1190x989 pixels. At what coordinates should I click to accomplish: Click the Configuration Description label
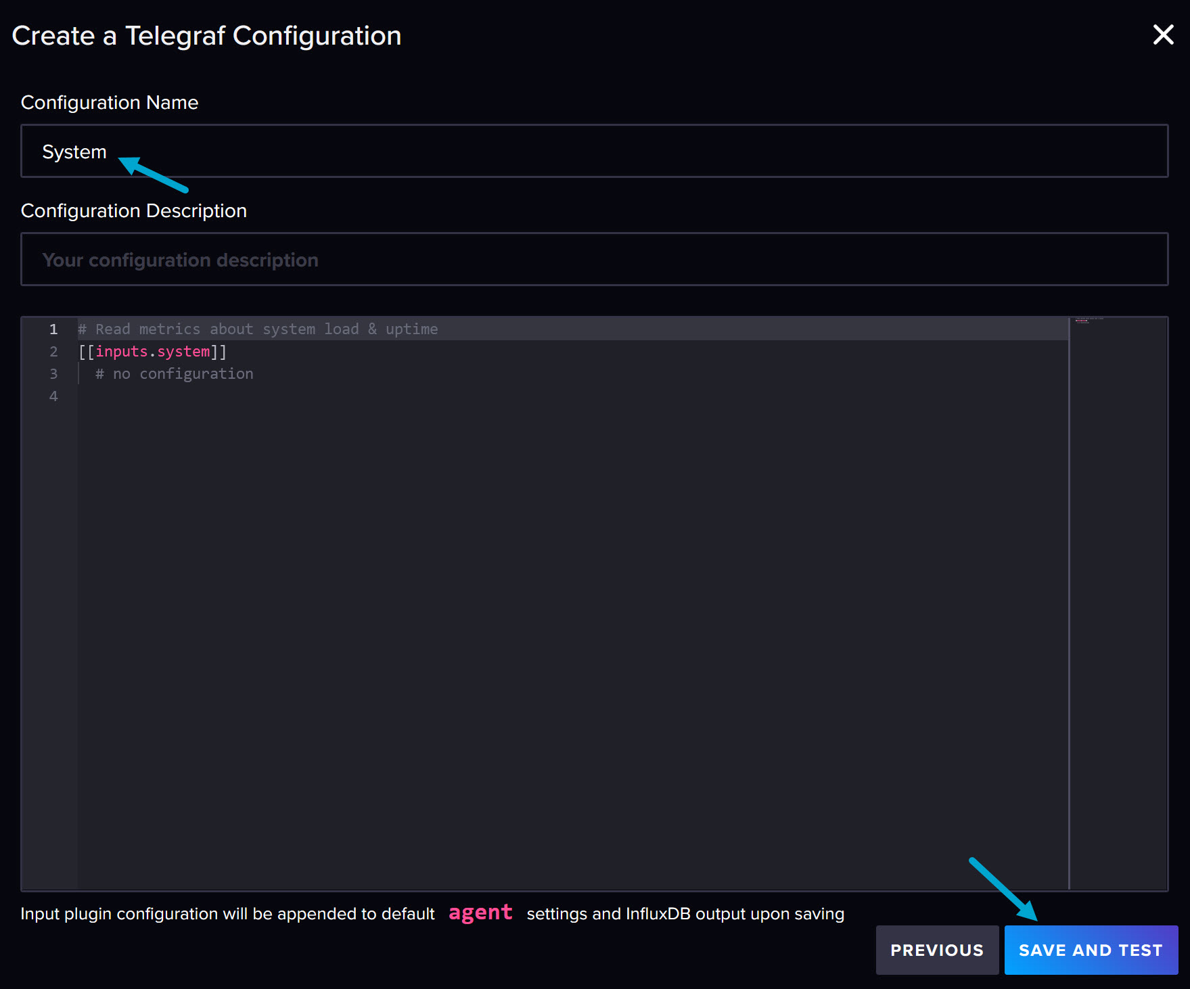point(134,210)
